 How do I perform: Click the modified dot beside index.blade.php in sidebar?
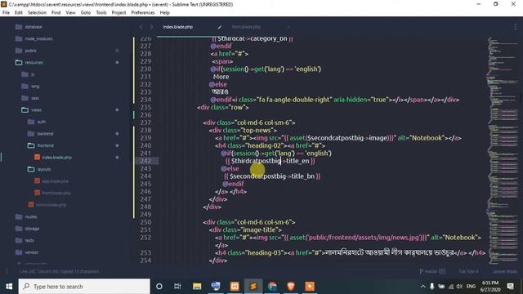117,158
